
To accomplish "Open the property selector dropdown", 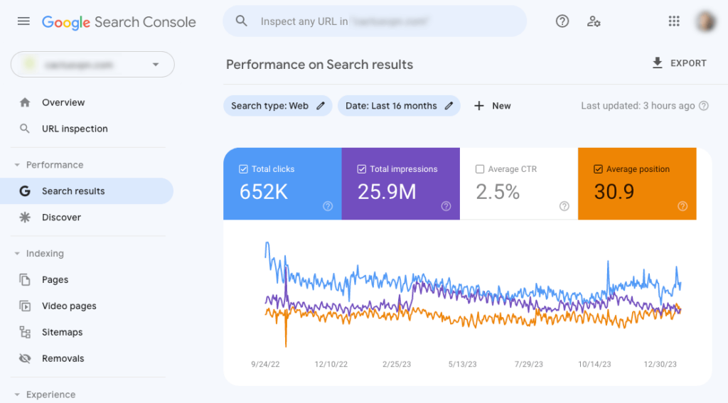I will pos(92,65).
